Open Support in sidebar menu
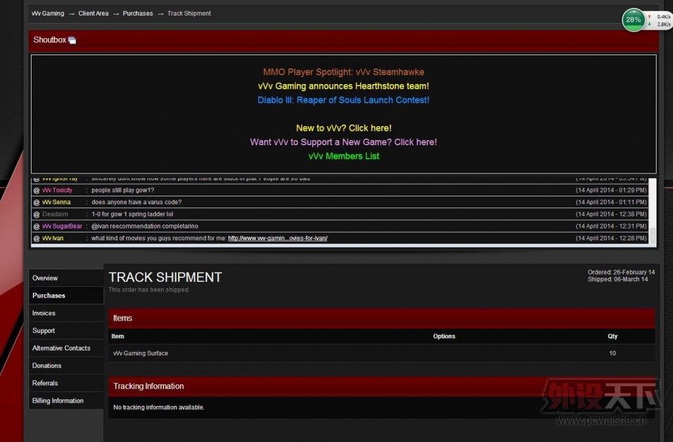The width and height of the screenshot is (673, 442). click(66, 330)
